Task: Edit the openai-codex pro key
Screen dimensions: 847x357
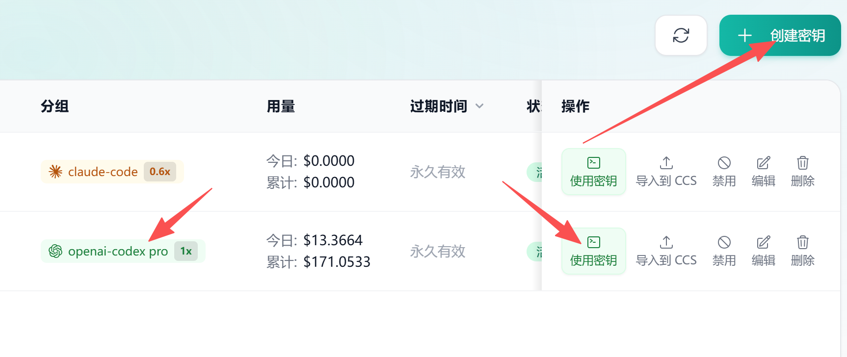Action: (x=764, y=251)
